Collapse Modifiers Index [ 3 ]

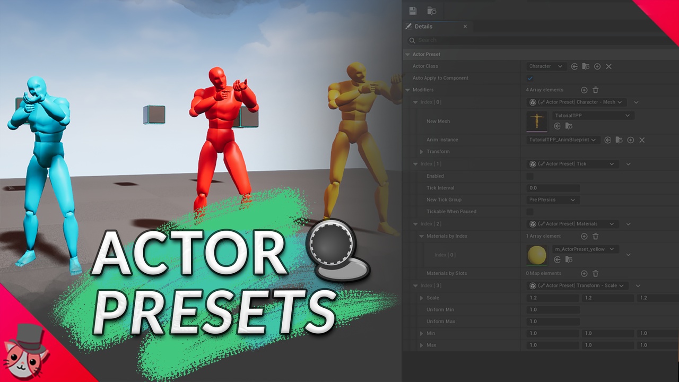tap(415, 285)
